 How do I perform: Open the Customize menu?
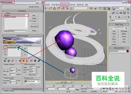pyautogui.click(x=73, y=5)
